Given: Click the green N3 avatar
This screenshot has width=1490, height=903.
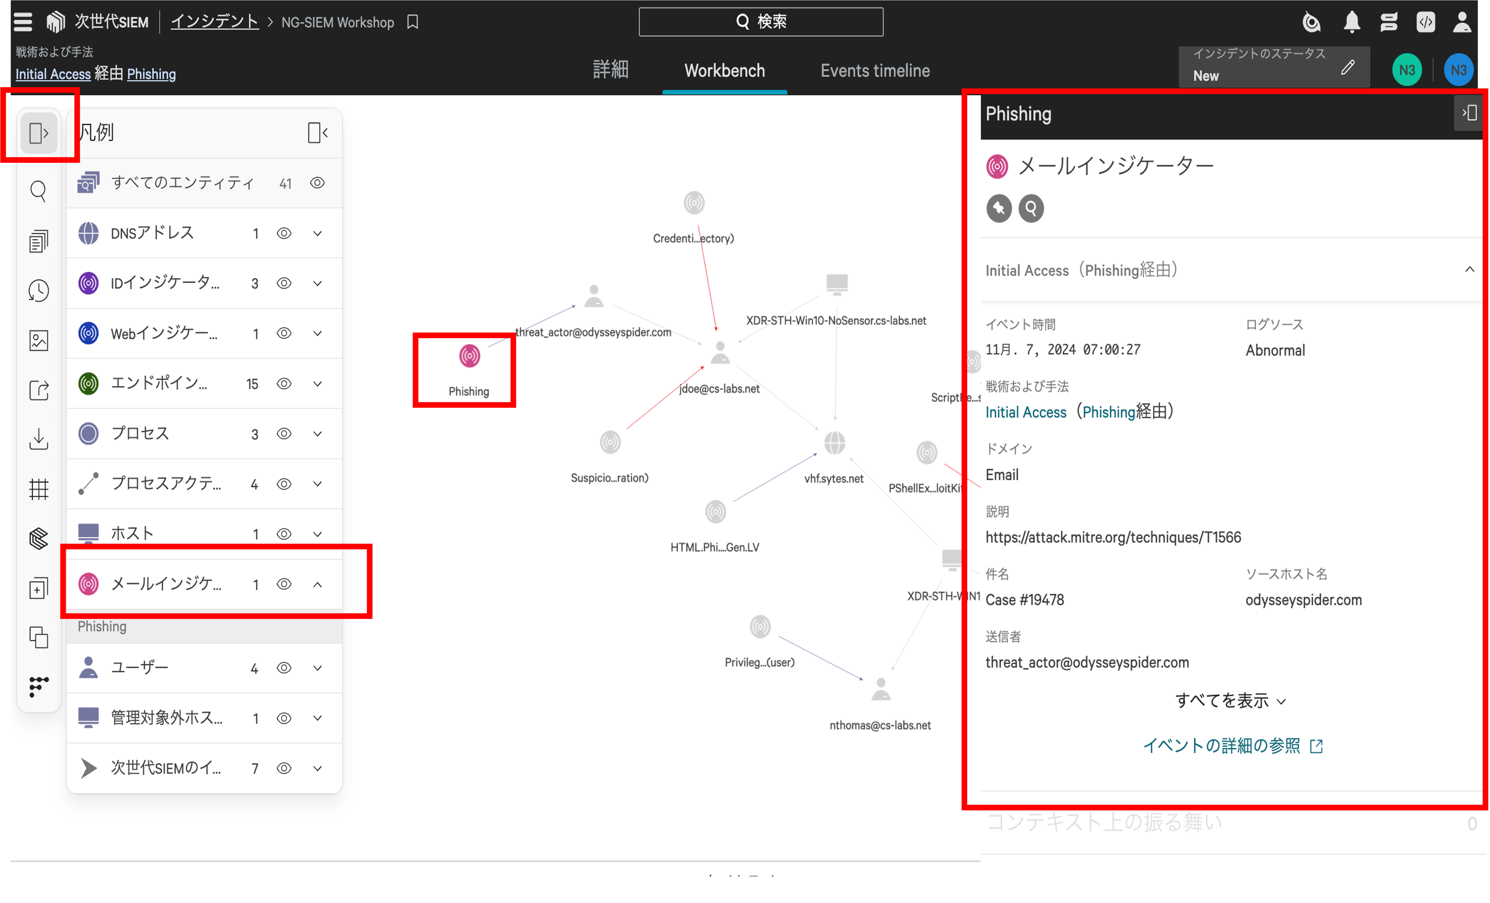Looking at the screenshot, I should point(1407,70).
